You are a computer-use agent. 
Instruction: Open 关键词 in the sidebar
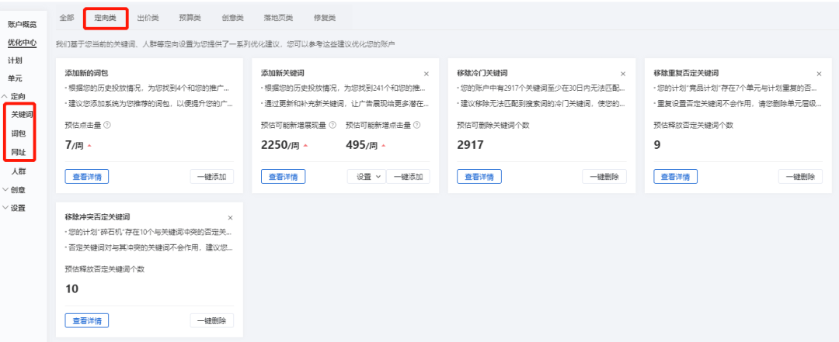coord(23,115)
